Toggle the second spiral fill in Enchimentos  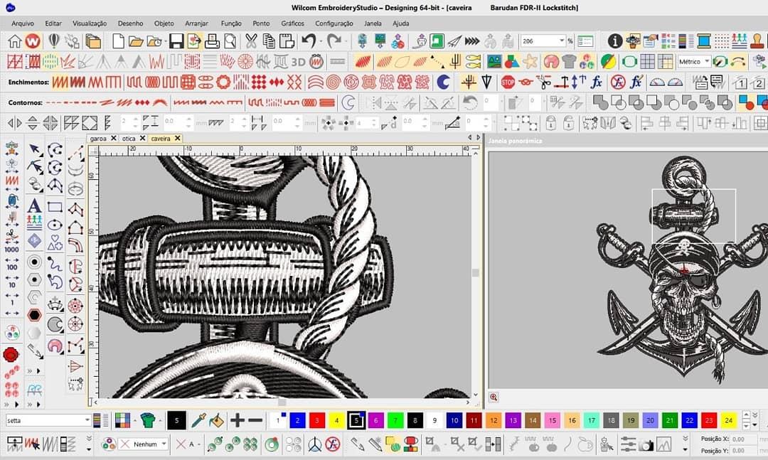351,82
